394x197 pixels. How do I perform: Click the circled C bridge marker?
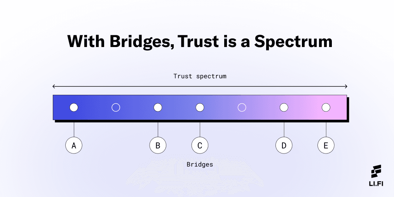point(200,145)
